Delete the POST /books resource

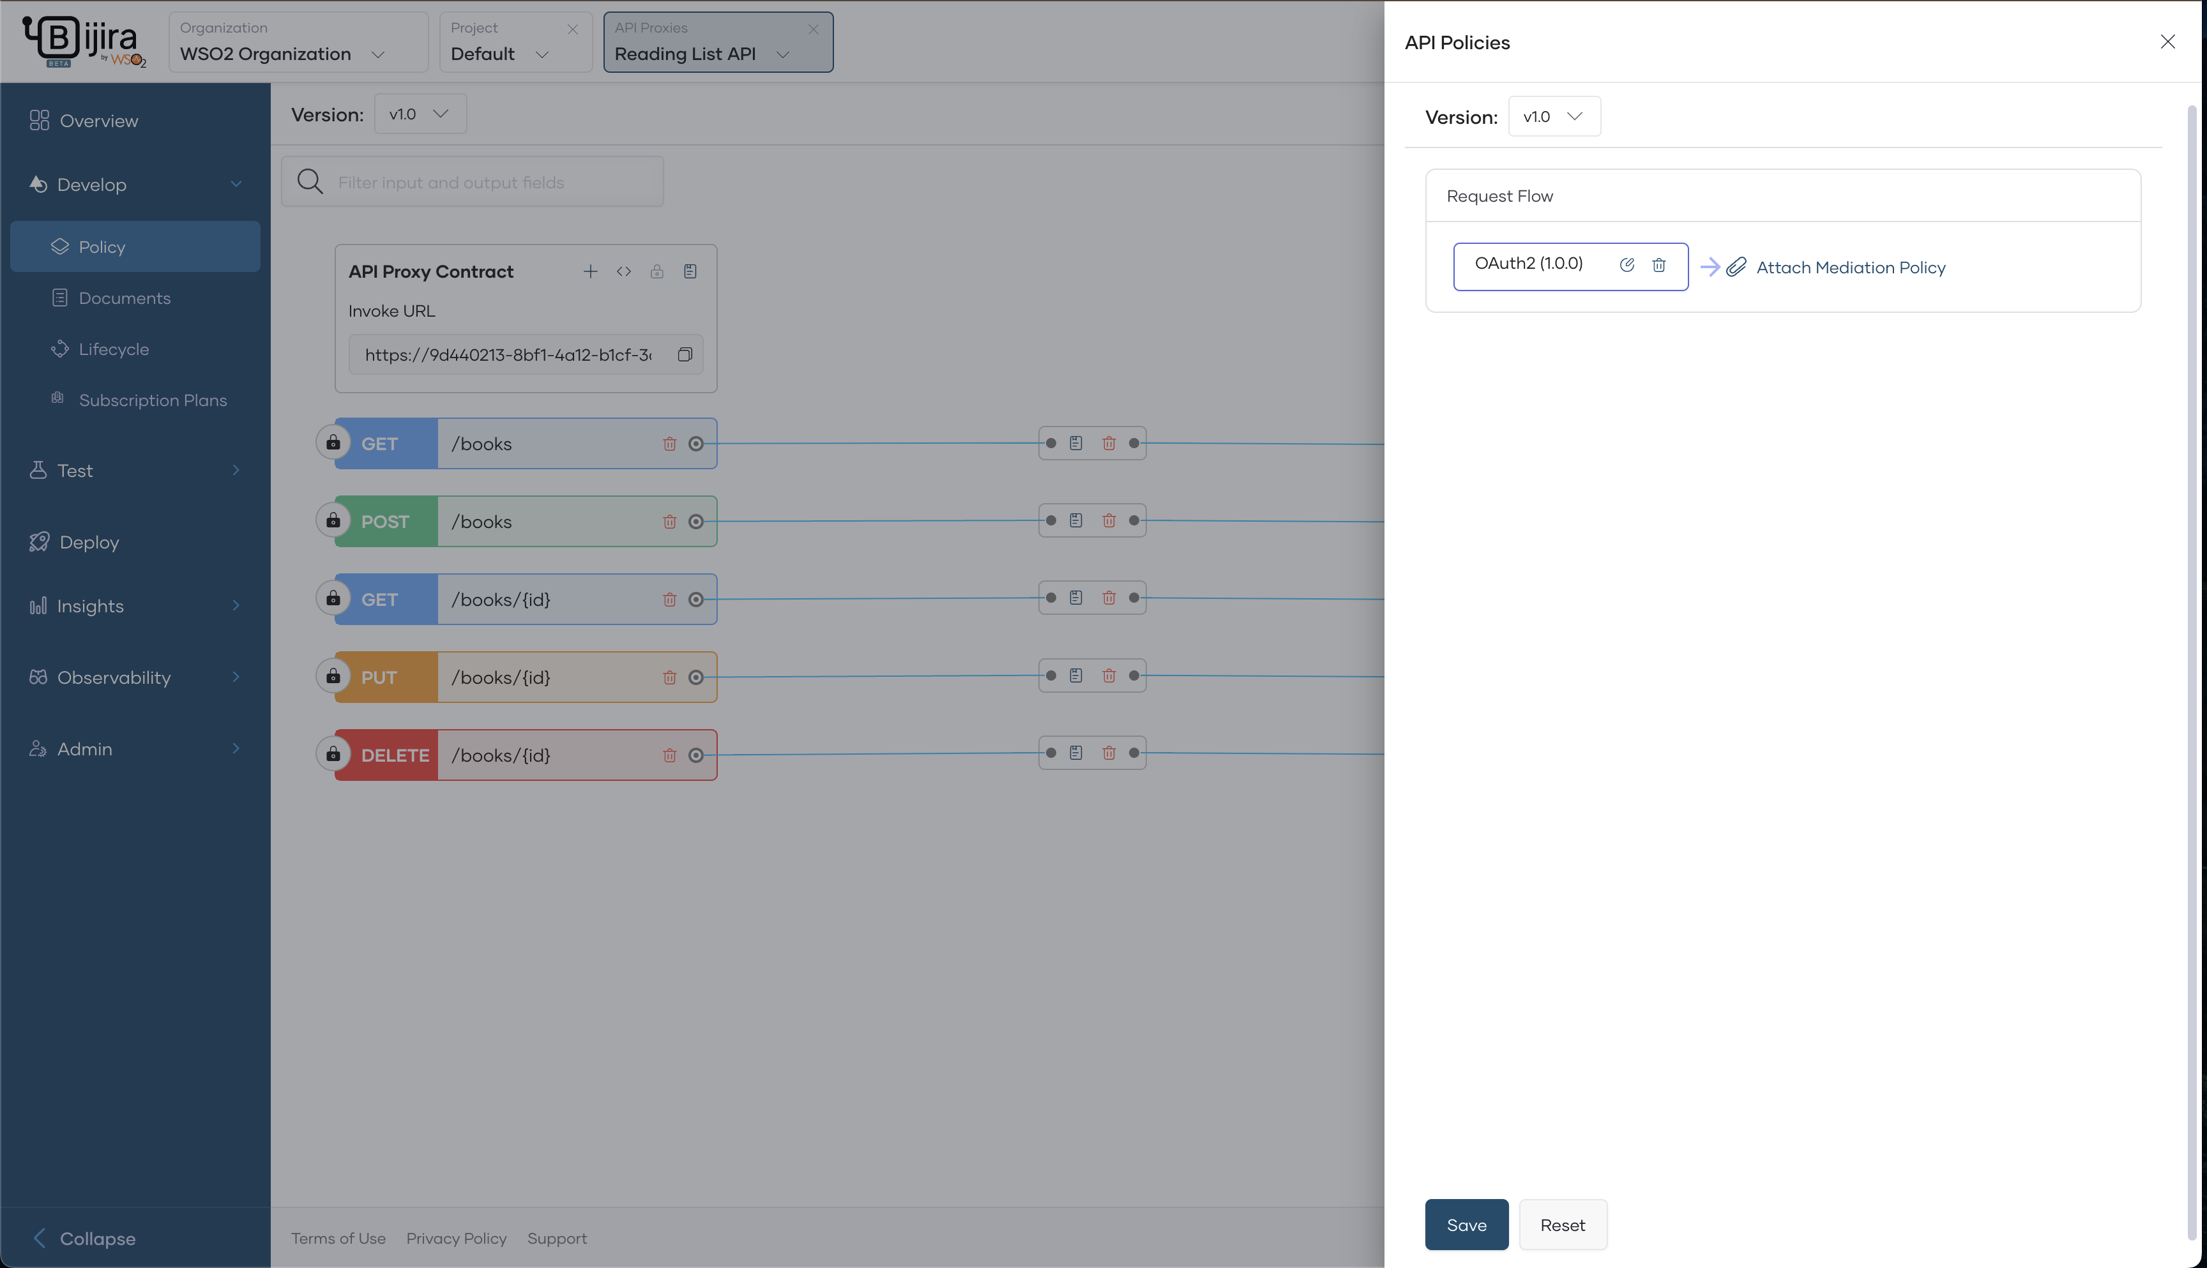669,522
